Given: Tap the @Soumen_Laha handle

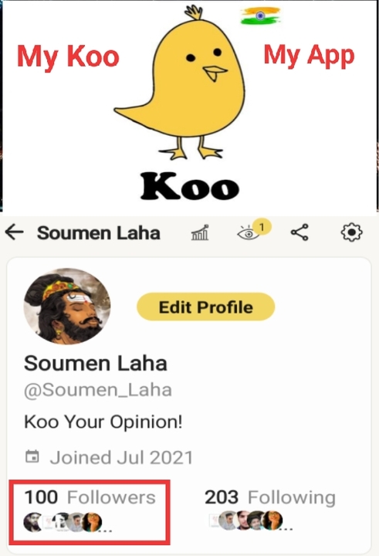Looking at the screenshot, I should pyautogui.click(x=98, y=390).
